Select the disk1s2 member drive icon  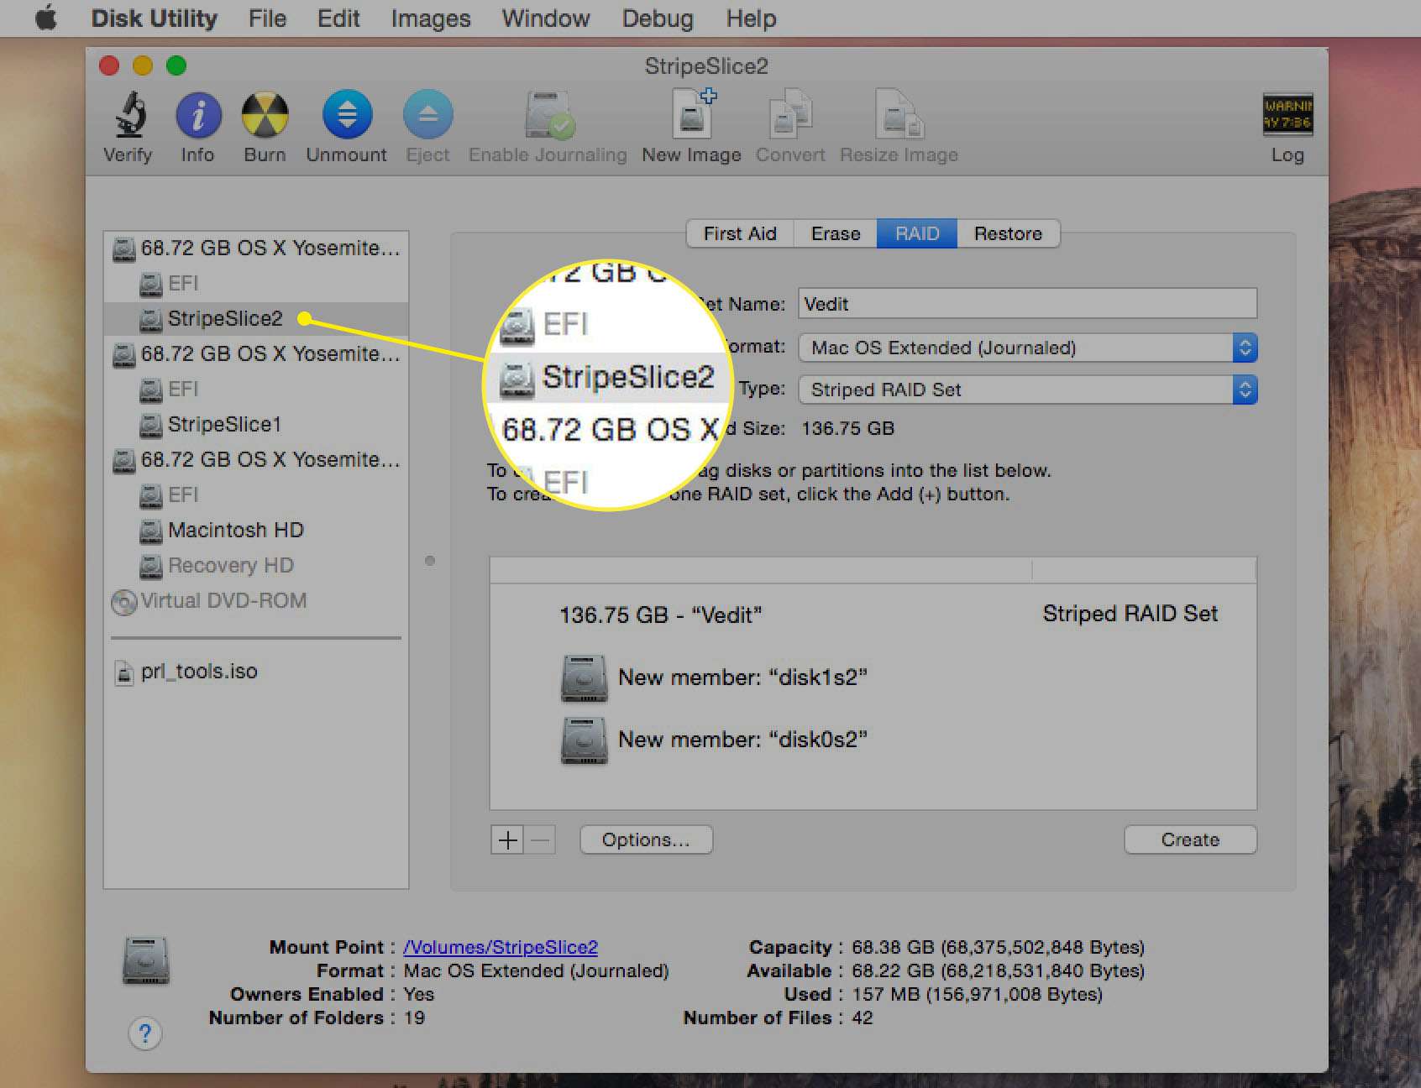[x=585, y=677]
